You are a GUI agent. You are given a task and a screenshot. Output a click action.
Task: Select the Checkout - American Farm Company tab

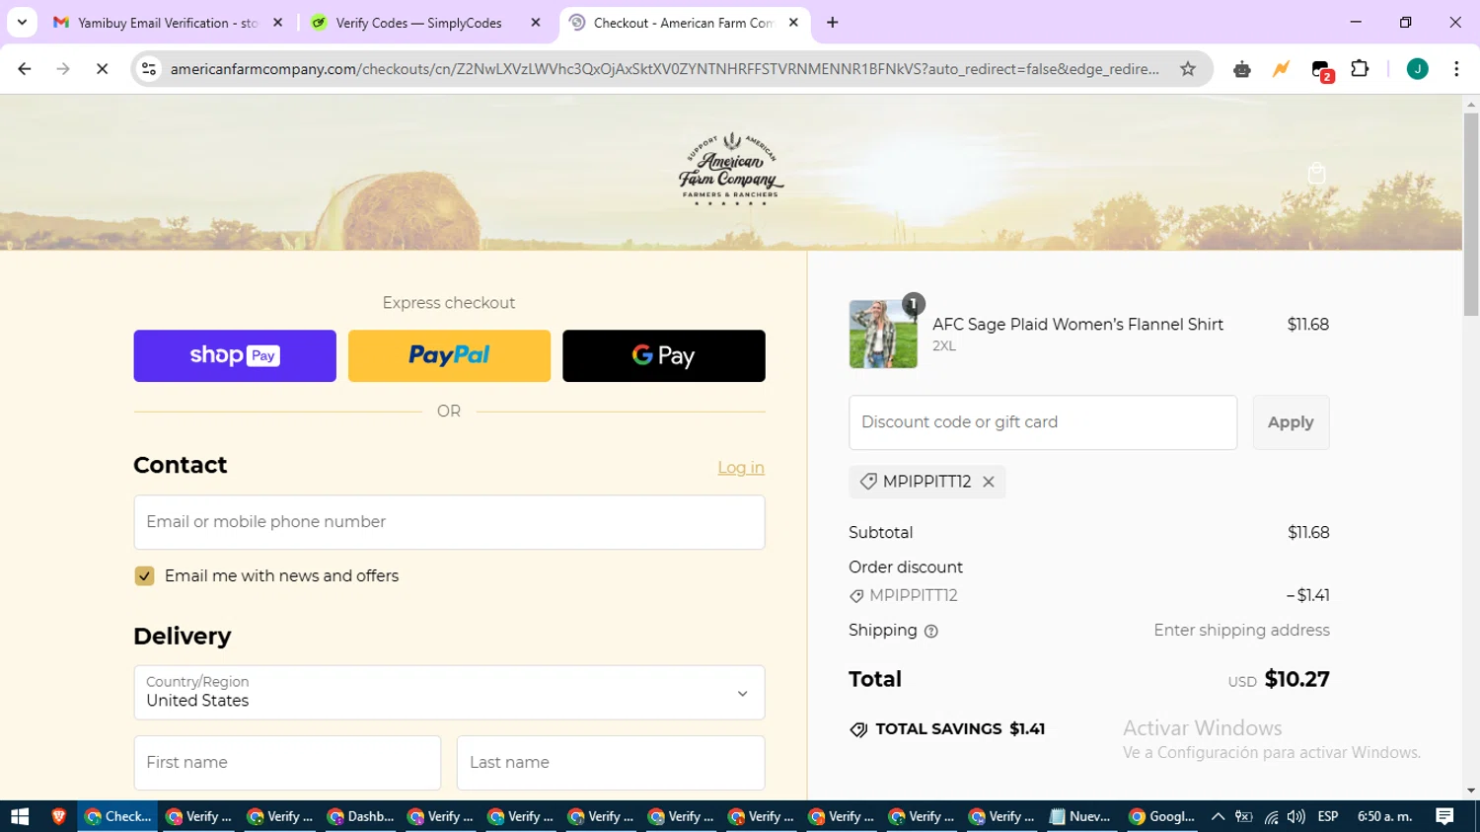683,22
